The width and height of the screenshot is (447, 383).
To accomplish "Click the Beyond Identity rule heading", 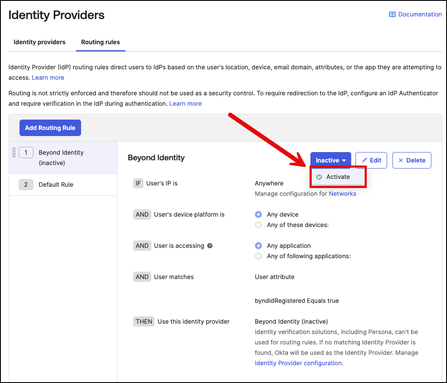I will coord(156,158).
